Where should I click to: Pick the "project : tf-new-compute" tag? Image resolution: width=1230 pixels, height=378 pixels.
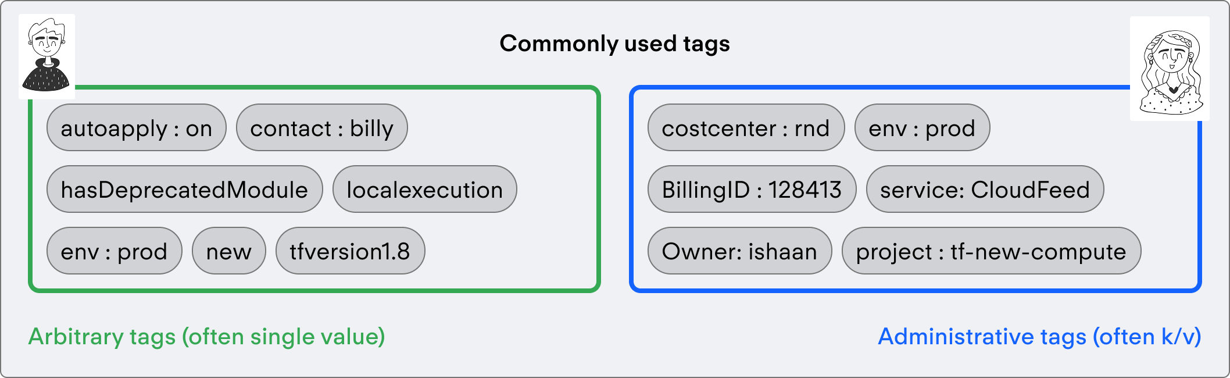(x=991, y=251)
